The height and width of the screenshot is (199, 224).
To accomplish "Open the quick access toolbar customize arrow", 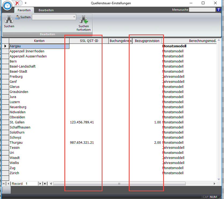I will [25, 3].
